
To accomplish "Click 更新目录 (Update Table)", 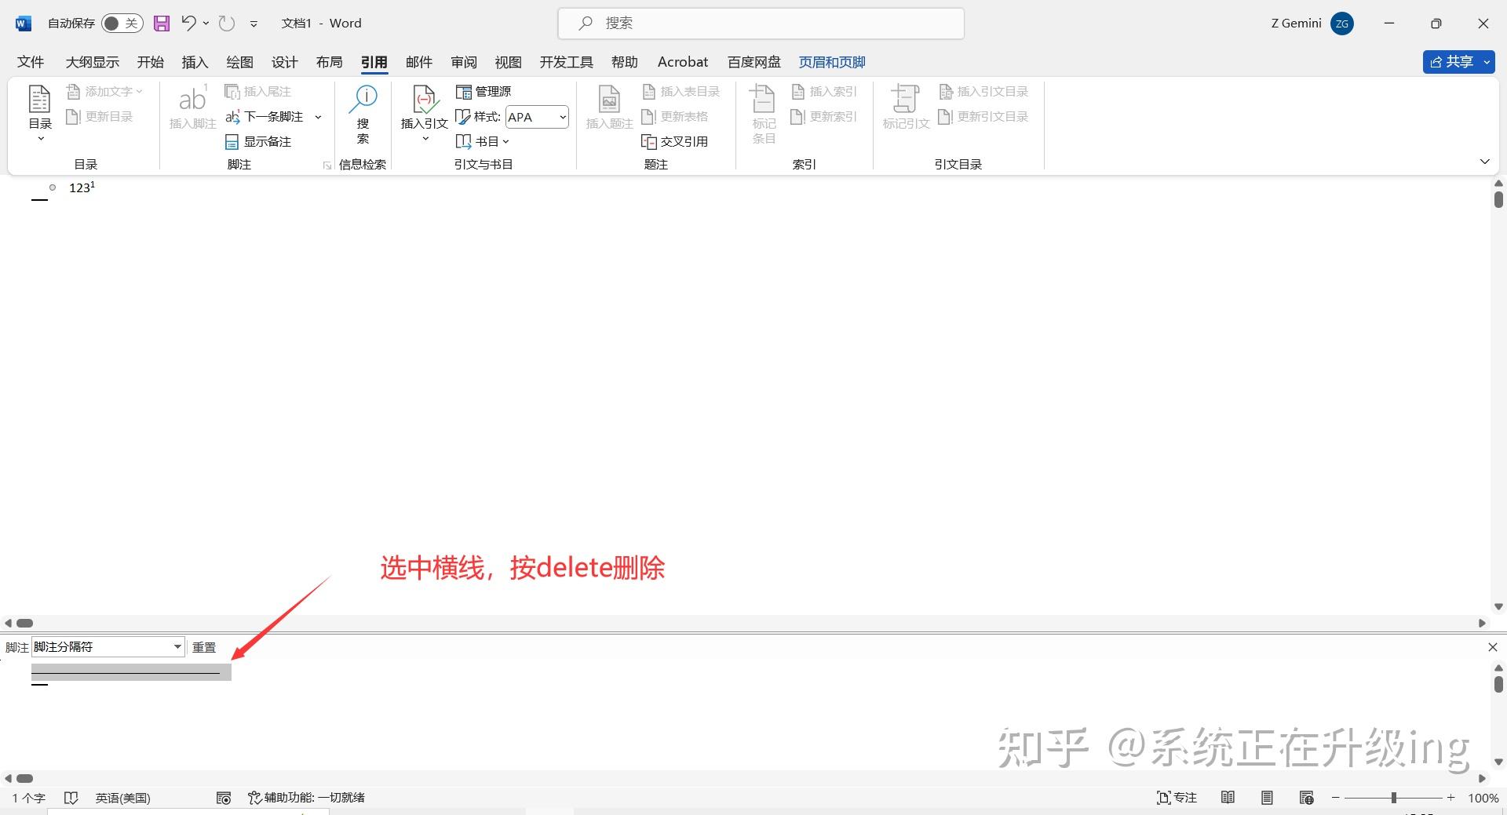I will coord(100,116).
